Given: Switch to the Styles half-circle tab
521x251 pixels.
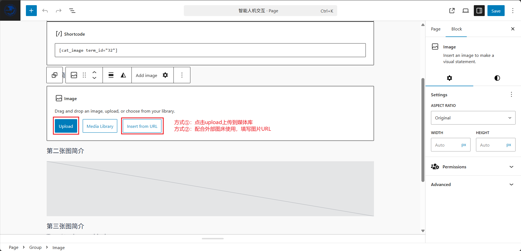Looking at the screenshot, I should click(497, 78).
